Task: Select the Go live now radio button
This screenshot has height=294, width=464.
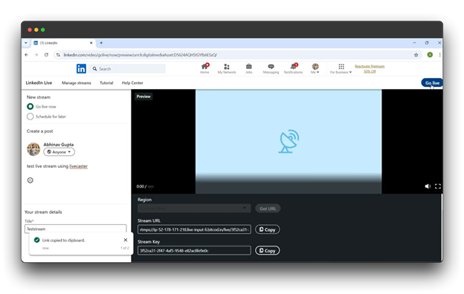Action: (x=30, y=106)
